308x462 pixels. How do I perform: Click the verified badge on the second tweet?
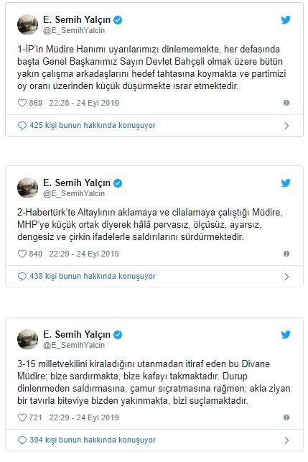point(118,183)
